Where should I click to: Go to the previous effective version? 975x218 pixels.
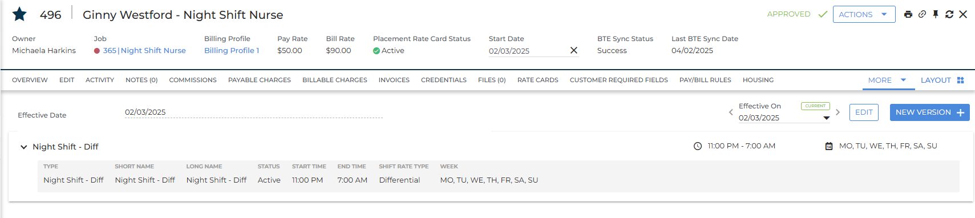click(x=731, y=112)
